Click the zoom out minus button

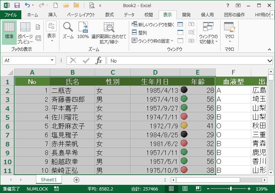[x=208, y=189]
